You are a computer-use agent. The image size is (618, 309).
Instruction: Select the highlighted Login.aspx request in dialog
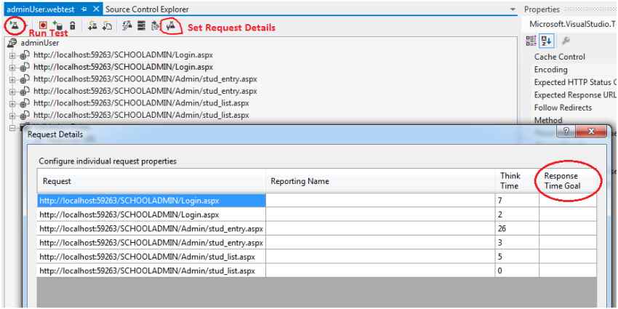[x=152, y=201]
